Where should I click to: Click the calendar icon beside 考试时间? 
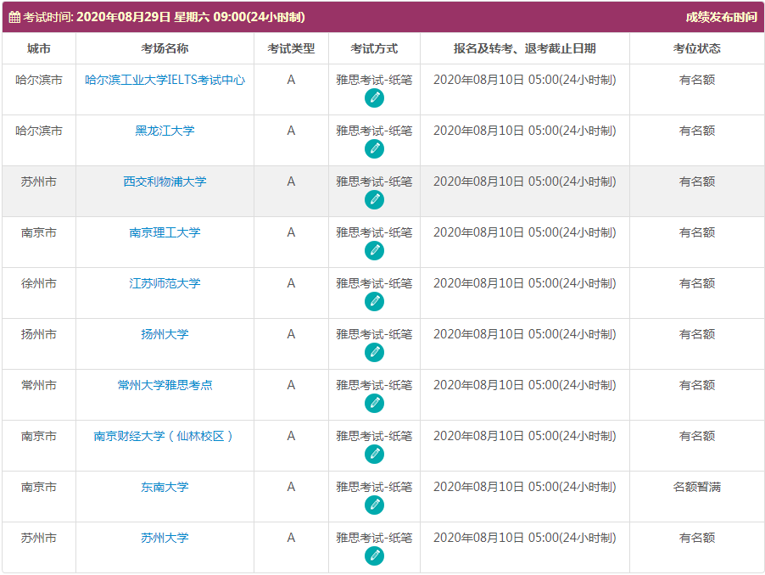[14, 18]
